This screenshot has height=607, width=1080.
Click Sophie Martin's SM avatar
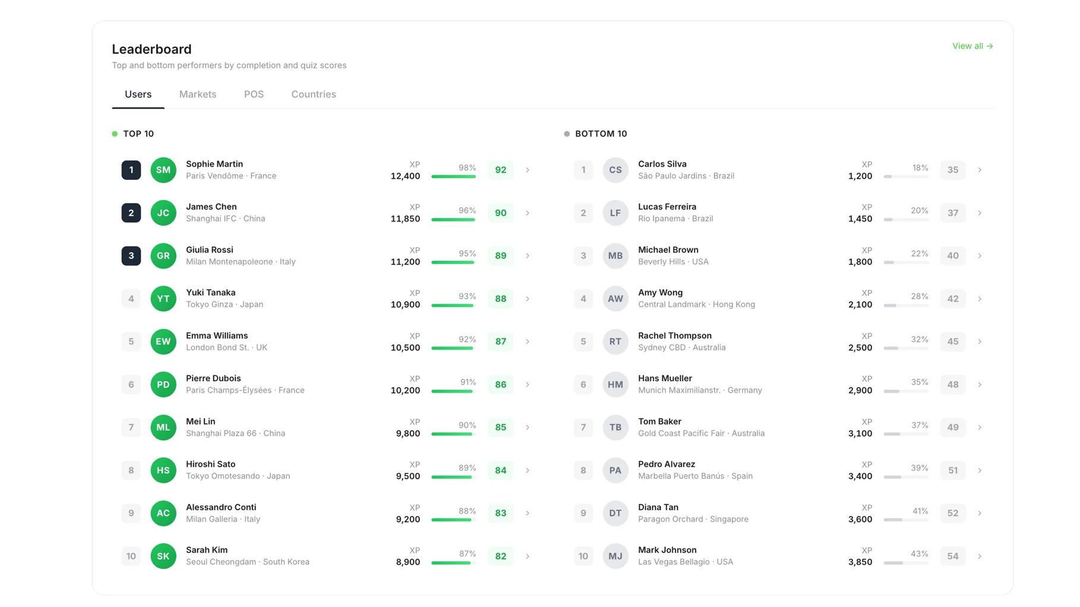[x=163, y=170]
